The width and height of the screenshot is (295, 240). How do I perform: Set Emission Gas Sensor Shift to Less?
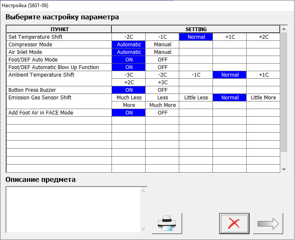tap(162, 98)
